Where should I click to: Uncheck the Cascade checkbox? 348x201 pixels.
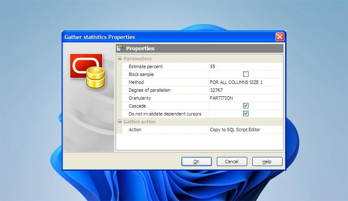pyautogui.click(x=246, y=106)
